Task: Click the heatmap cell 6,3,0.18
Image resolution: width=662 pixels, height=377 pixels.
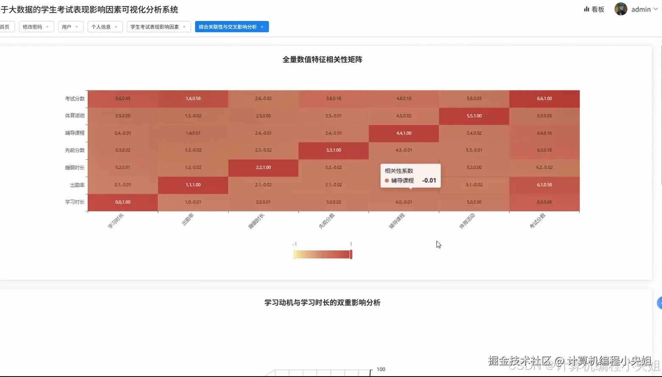Action: pyautogui.click(x=545, y=150)
